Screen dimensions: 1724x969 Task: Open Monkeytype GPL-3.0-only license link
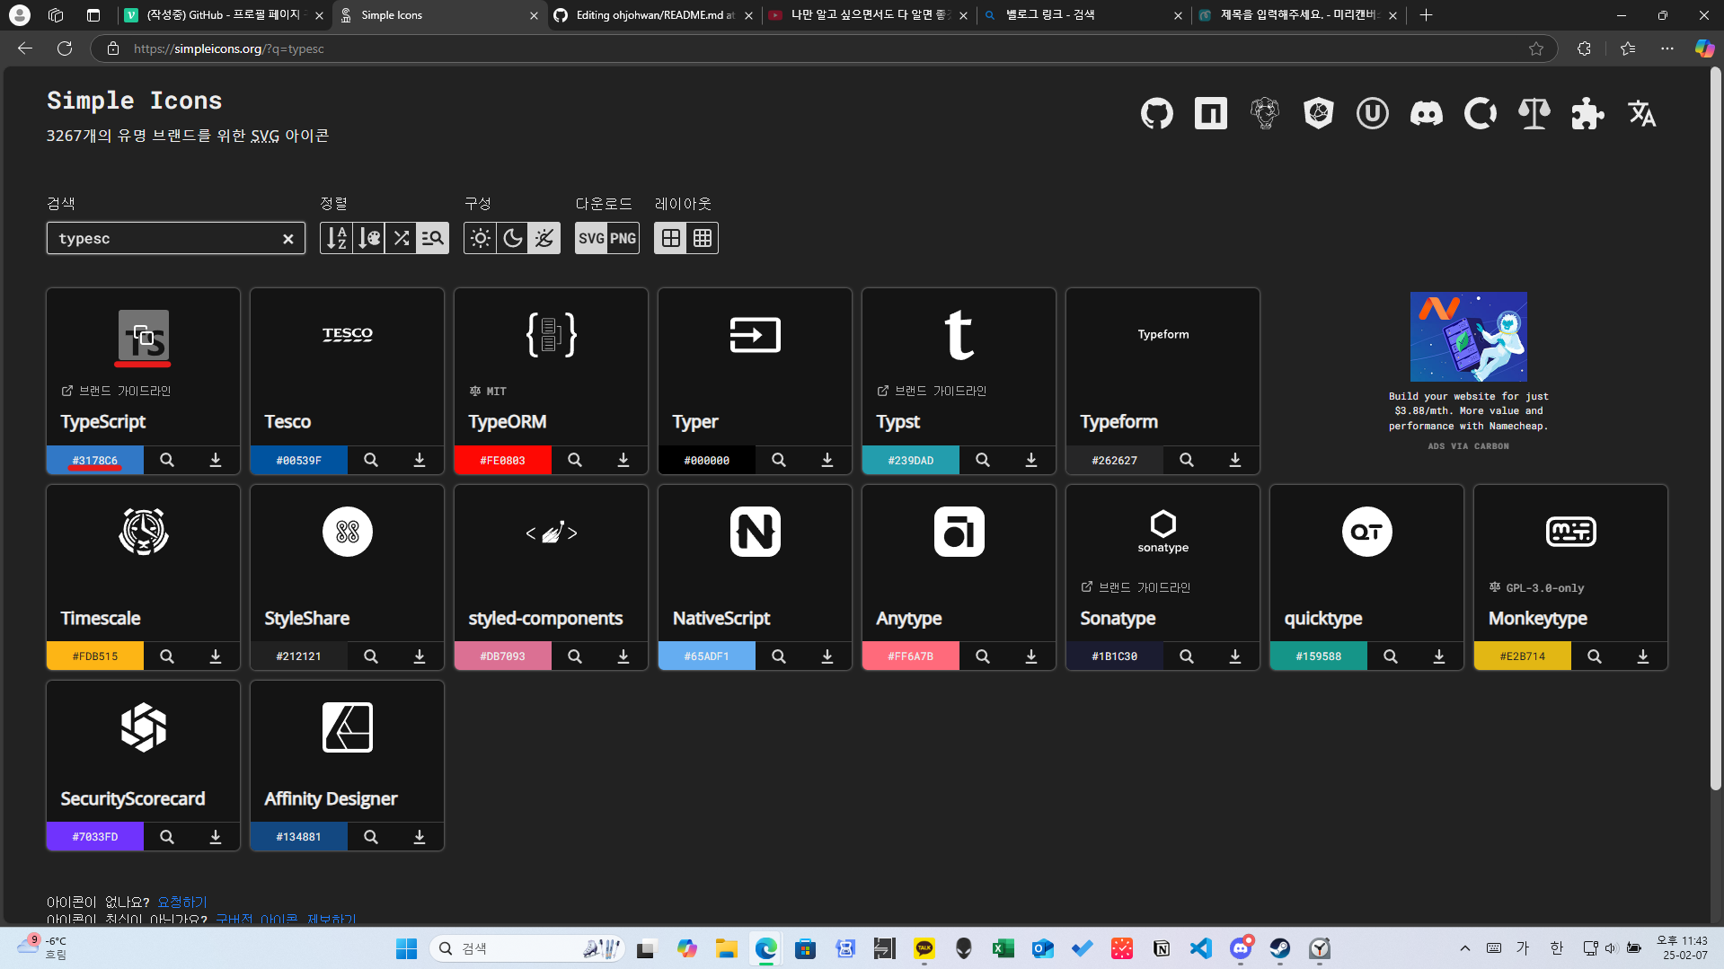coord(1536,587)
